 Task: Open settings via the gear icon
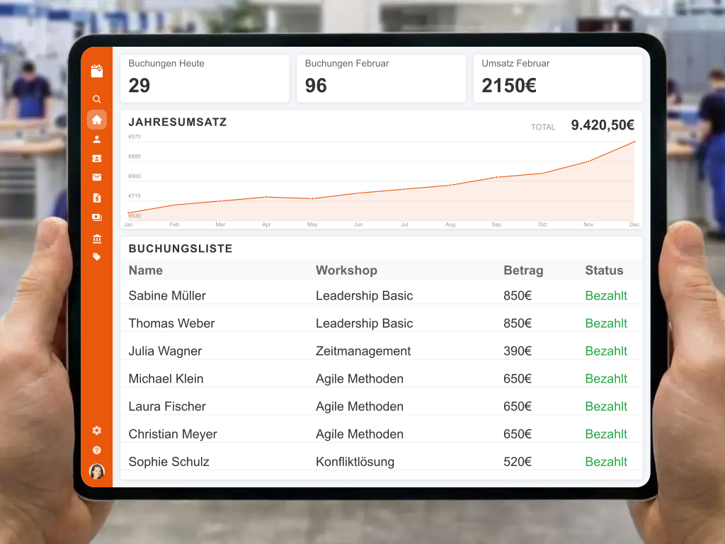pos(97,430)
